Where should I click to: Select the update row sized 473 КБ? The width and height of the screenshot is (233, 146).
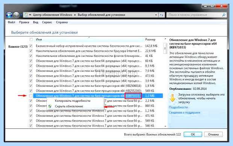[95, 76]
